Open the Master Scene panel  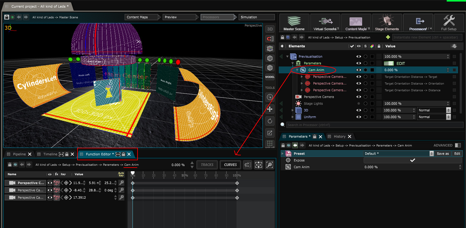[294, 23]
